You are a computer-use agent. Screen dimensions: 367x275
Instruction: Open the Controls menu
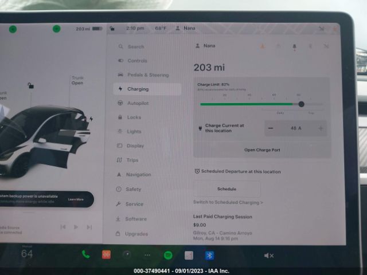click(132, 61)
